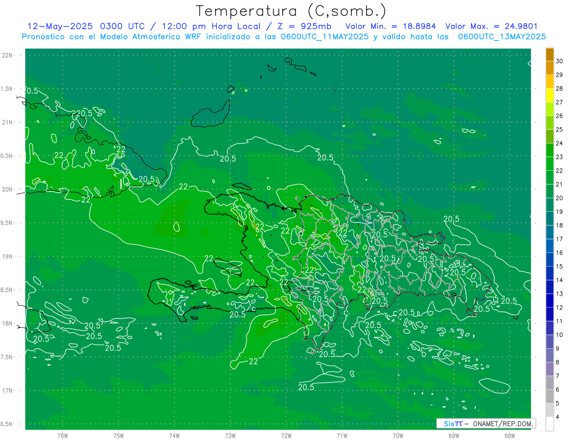
Task: Click the color bar label 25
Action: pos(559,130)
